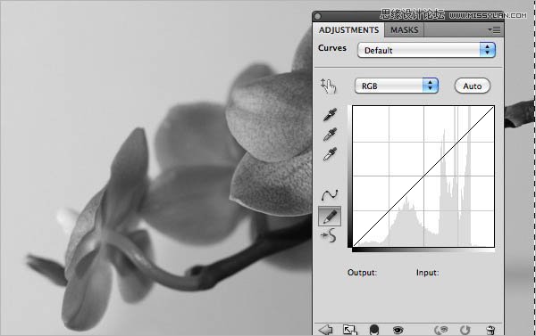Screen dimensions: 536x336
Task: Open the Adjustments panel flyout menu
Action: click(x=494, y=30)
